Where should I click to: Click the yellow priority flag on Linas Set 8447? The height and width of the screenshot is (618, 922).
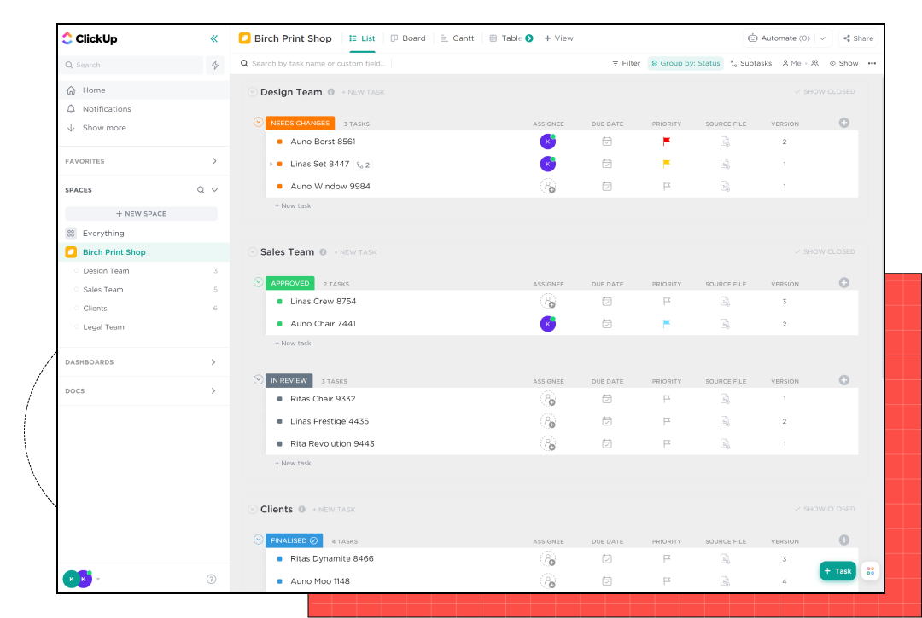667,164
